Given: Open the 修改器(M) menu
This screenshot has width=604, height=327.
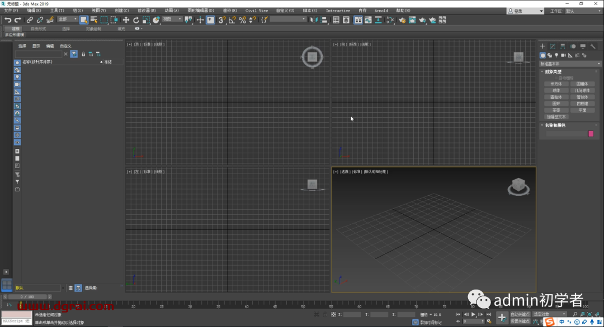Looking at the screenshot, I should click(x=147, y=11).
